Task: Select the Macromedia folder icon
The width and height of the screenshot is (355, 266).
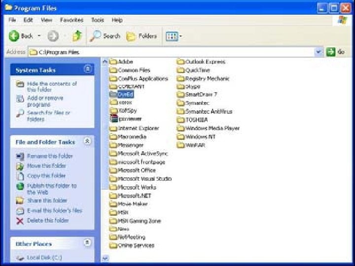Action: (113, 136)
